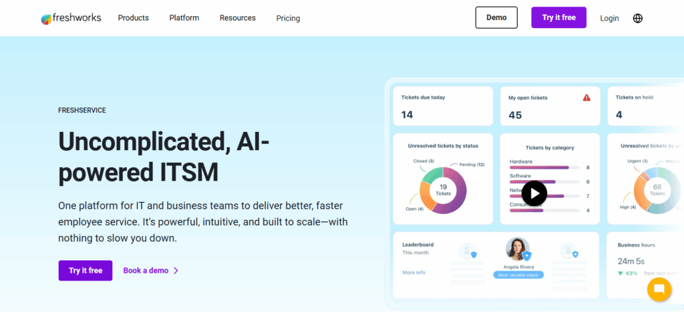Click the Demo button in header
This screenshot has width=684, height=312.
tap(496, 17)
